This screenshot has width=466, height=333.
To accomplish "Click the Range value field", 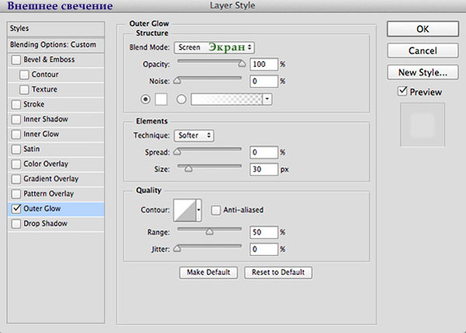I will pyautogui.click(x=264, y=232).
